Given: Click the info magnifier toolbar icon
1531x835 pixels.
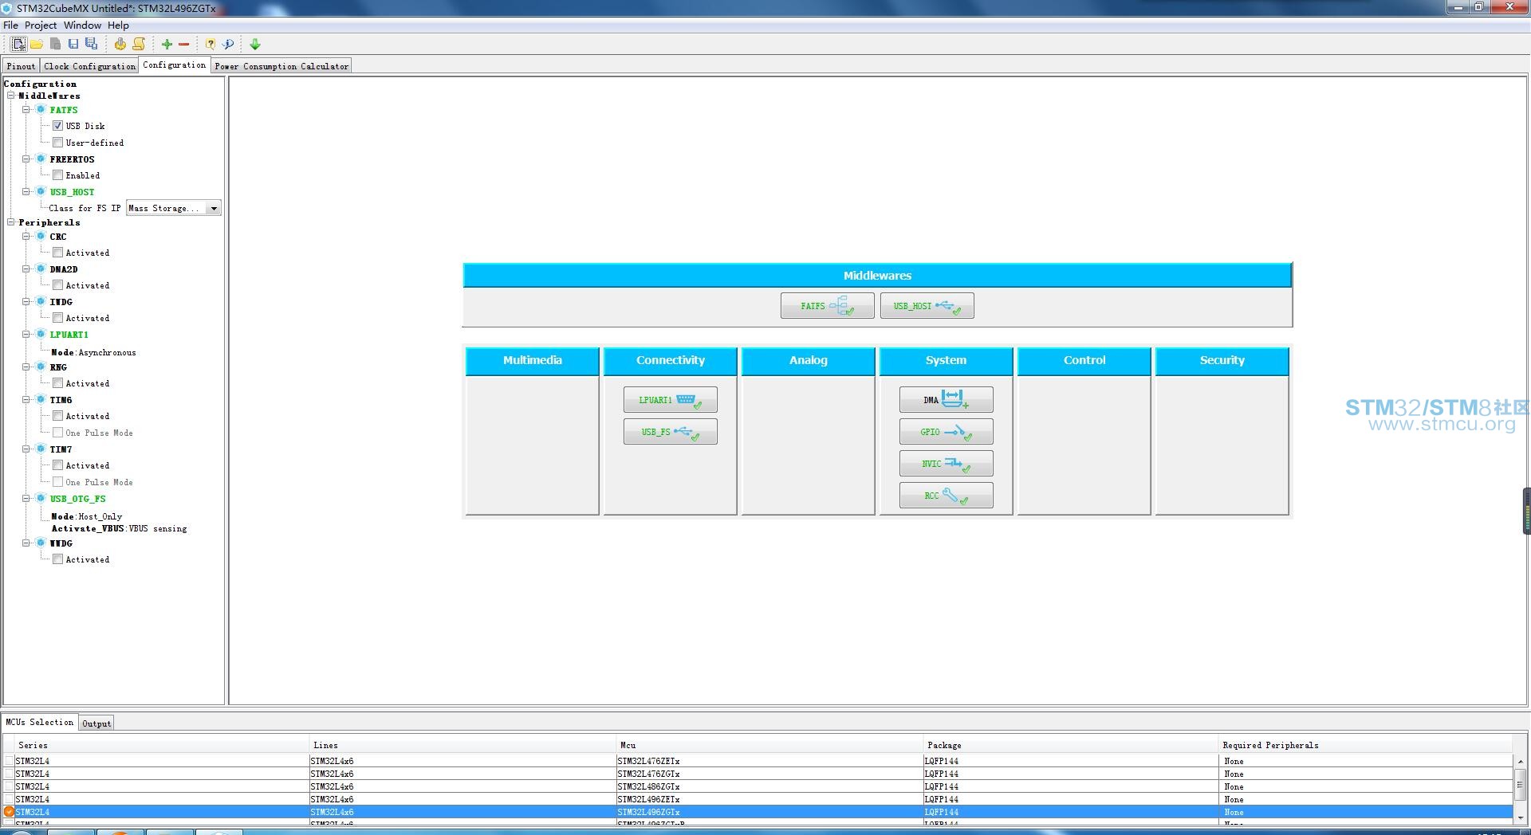Looking at the screenshot, I should pyautogui.click(x=228, y=44).
